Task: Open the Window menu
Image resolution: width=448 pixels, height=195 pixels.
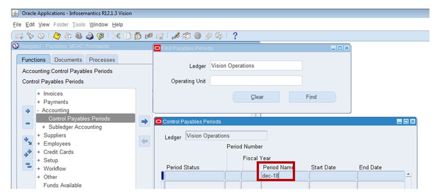Action: [x=98, y=25]
